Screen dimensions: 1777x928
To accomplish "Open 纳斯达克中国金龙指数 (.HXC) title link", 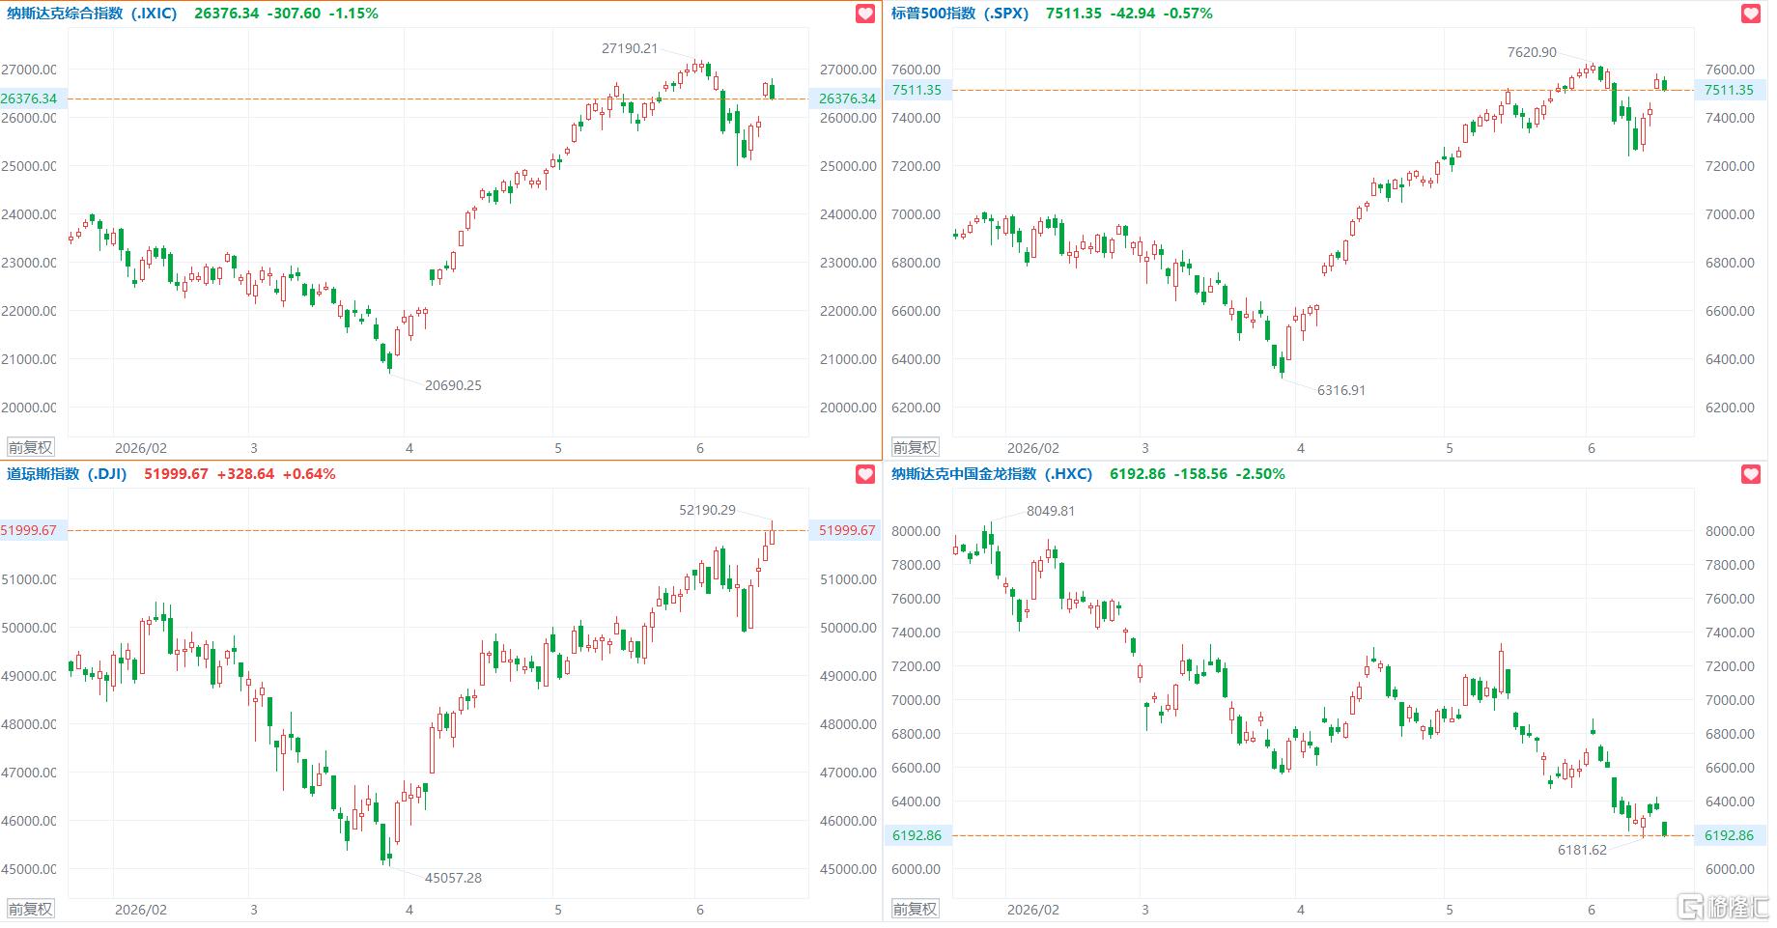I will [x=992, y=474].
